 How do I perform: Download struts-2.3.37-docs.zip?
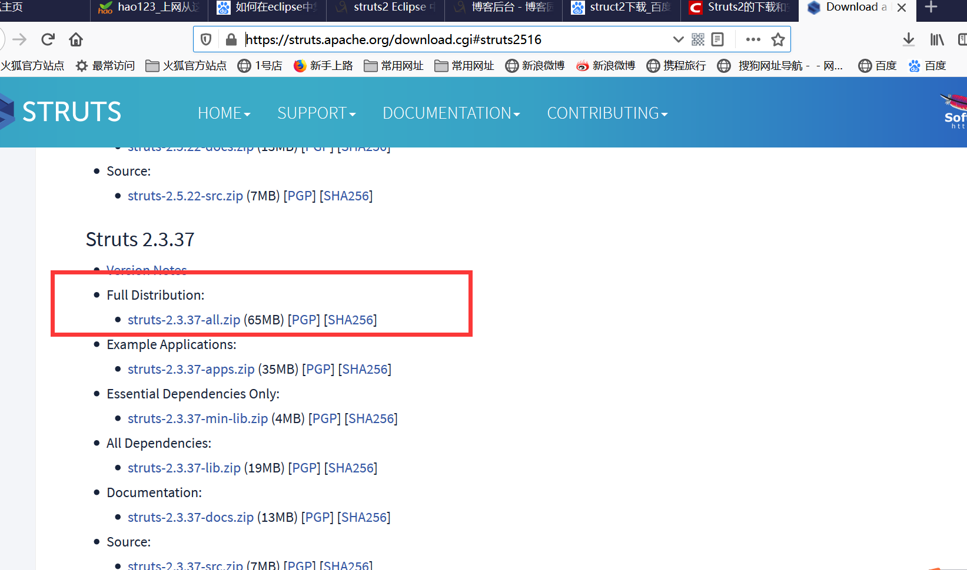pyautogui.click(x=191, y=517)
